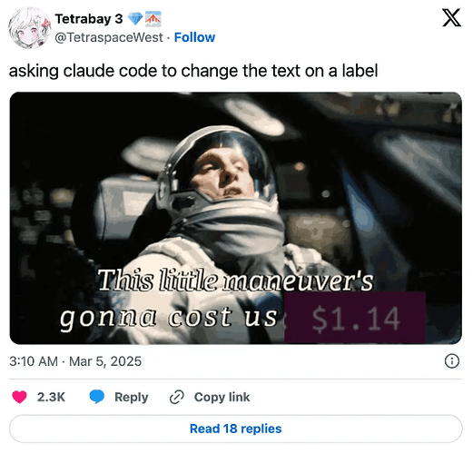Follow @TetraspaceWest
The image size is (473, 453).
(194, 37)
